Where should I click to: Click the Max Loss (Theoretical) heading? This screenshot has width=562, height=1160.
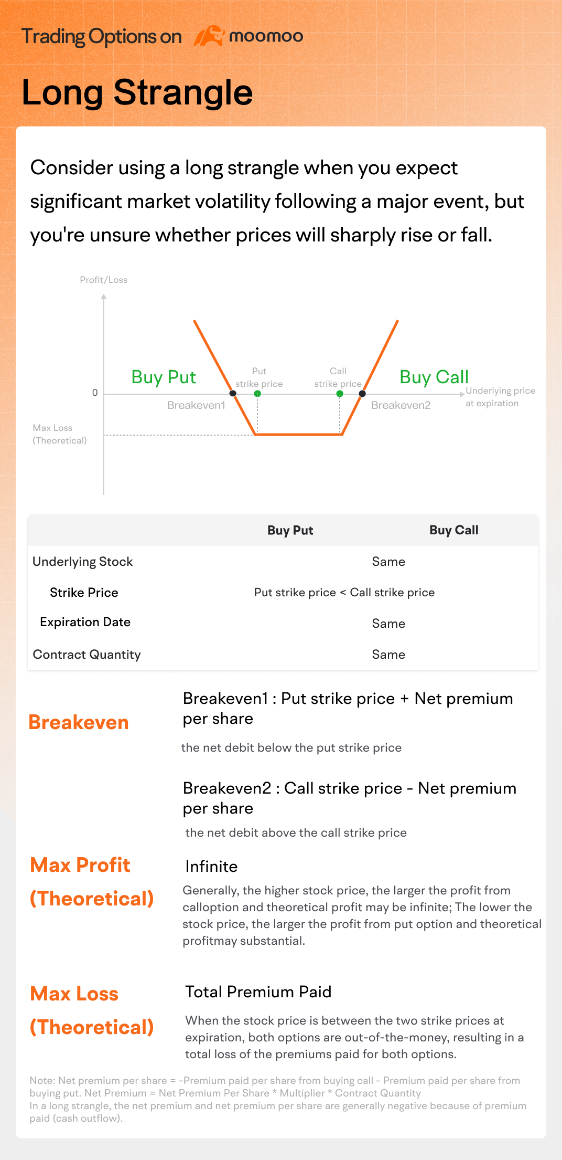(x=92, y=1010)
